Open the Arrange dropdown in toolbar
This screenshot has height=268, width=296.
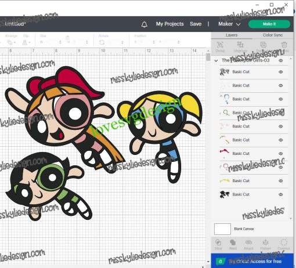click(x=11, y=40)
